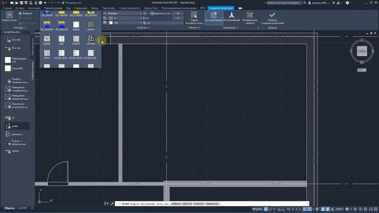
Task: Toggle the MODEL space button in status bar
Action: pyautogui.click(x=257, y=209)
